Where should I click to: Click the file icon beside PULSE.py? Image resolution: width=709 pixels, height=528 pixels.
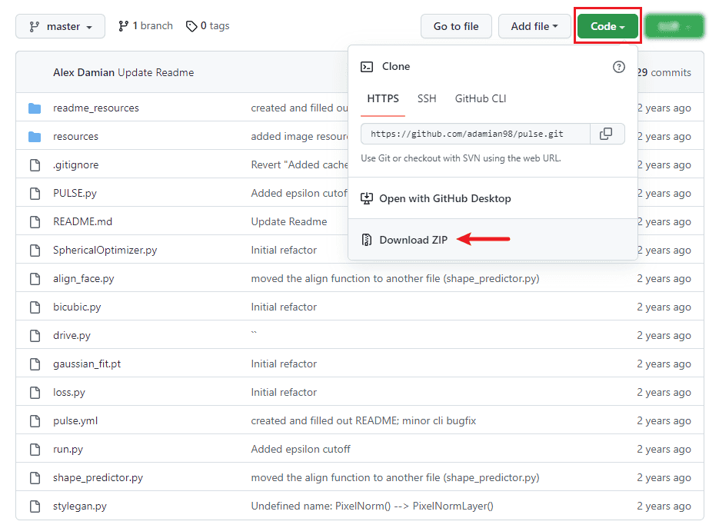35,193
